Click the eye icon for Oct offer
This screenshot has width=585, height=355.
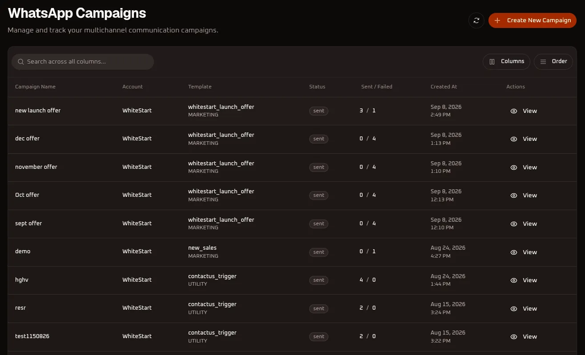click(514, 195)
